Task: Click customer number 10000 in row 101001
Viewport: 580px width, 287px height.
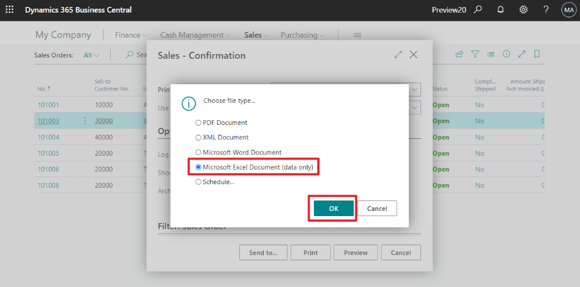Action: [104, 105]
